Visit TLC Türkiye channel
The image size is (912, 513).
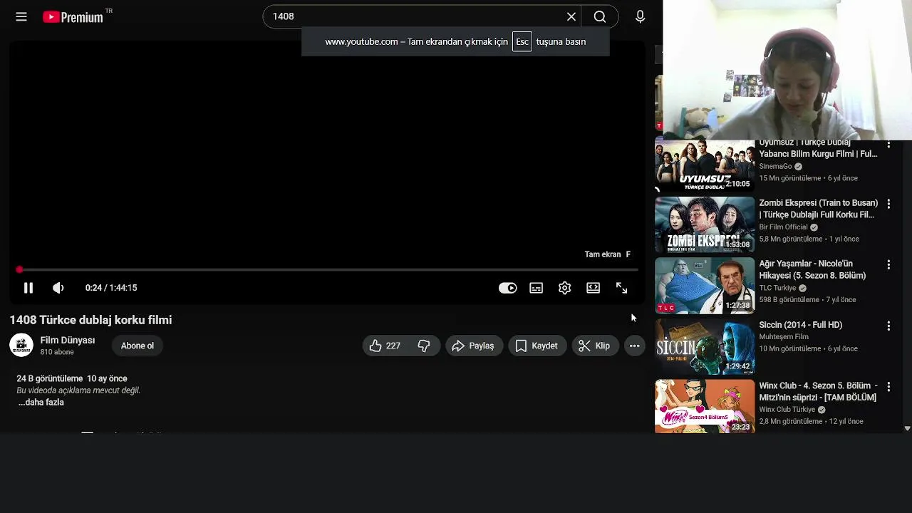(x=777, y=288)
